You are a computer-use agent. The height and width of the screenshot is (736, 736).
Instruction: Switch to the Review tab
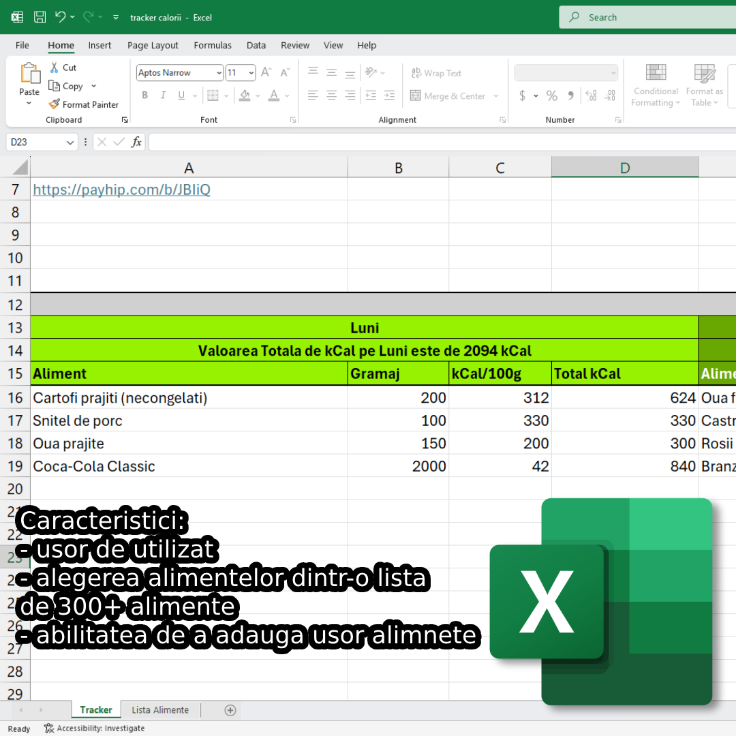tap(295, 46)
